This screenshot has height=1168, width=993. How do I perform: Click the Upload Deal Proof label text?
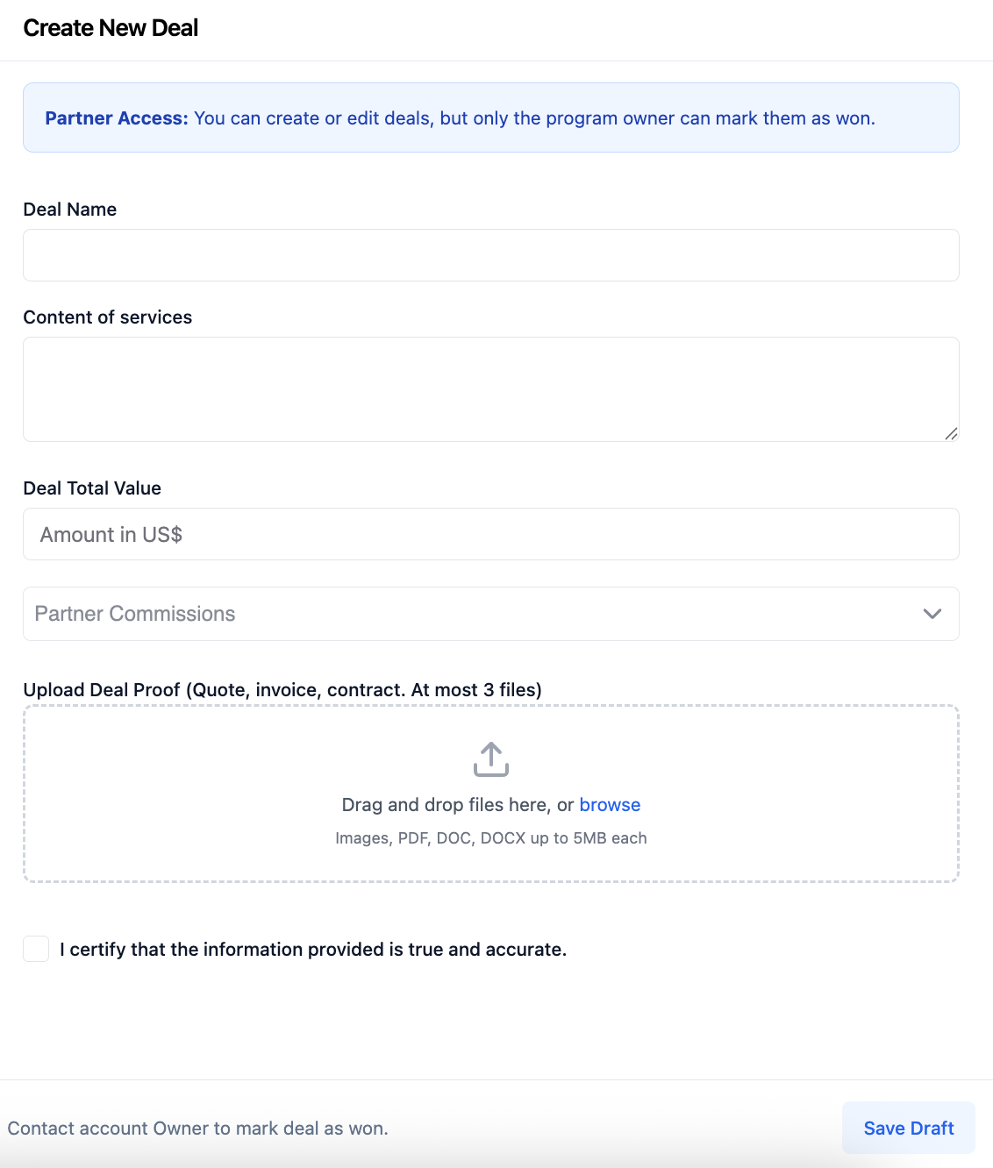click(x=282, y=690)
